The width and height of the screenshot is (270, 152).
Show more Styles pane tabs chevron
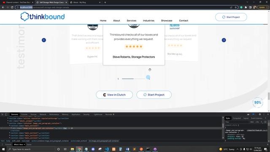[x=265, y=118]
